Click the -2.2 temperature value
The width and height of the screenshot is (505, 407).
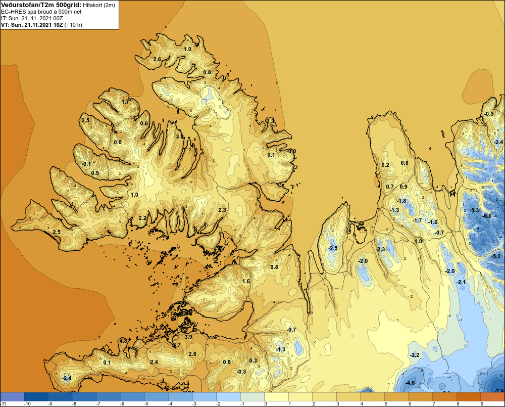point(415,355)
